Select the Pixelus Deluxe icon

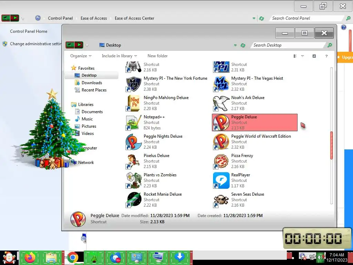[133, 161]
